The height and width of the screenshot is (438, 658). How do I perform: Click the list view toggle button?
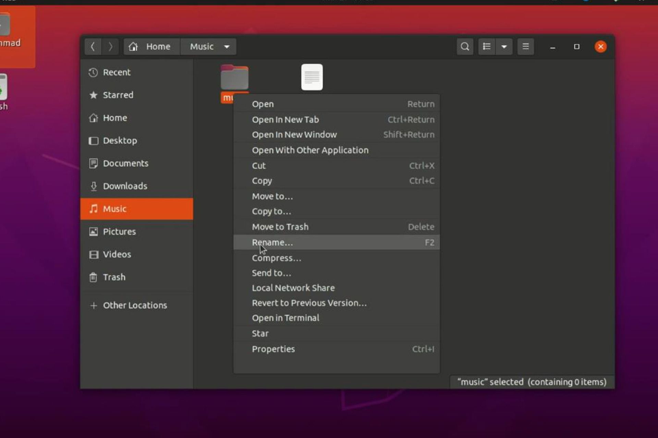[x=486, y=47]
